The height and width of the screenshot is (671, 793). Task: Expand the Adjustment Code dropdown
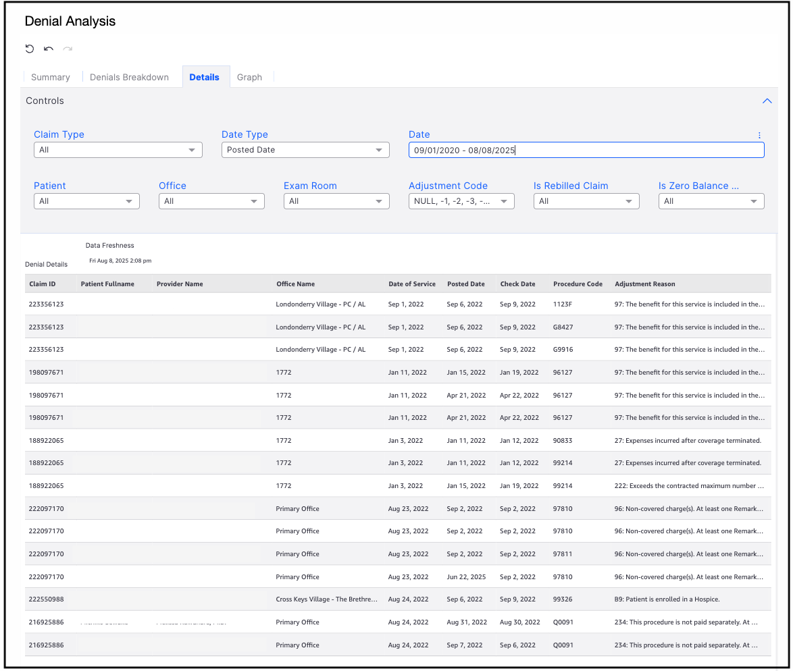click(461, 201)
